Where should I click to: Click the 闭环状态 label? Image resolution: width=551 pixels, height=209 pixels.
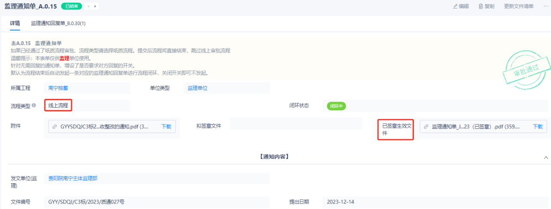(299, 105)
